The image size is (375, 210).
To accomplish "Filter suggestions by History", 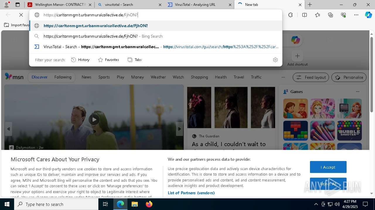I will click(80, 60).
